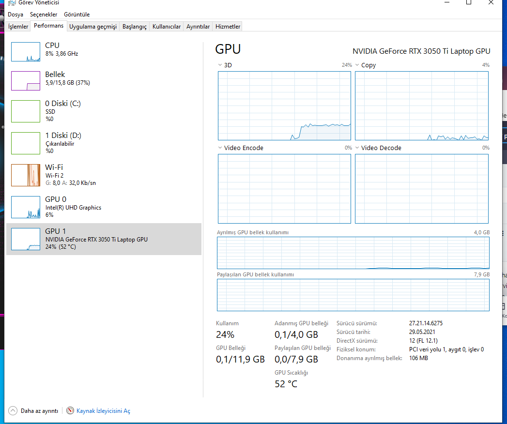This screenshot has height=424, width=507.
Task: Select the Wi-Fi graph thumbnail
Action: point(26,175)
